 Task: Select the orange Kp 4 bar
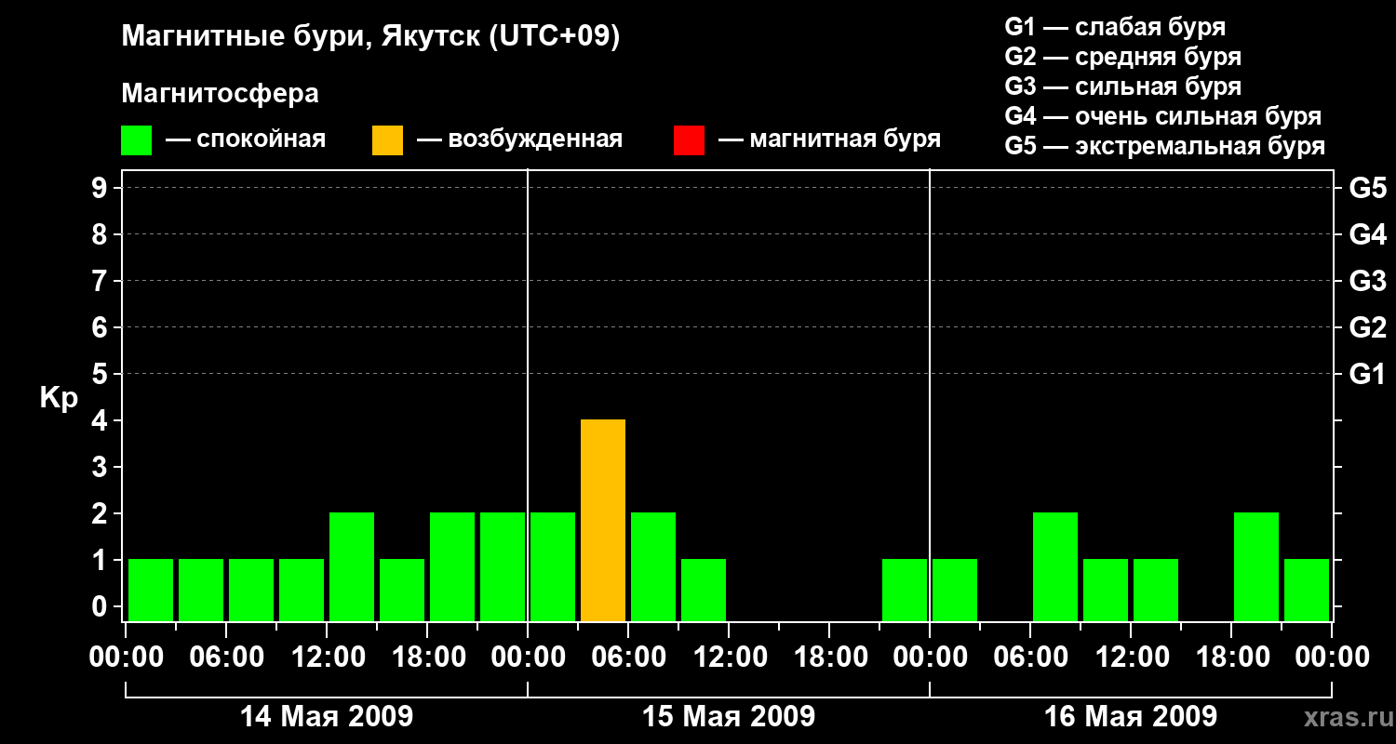(x=603, y=520)
